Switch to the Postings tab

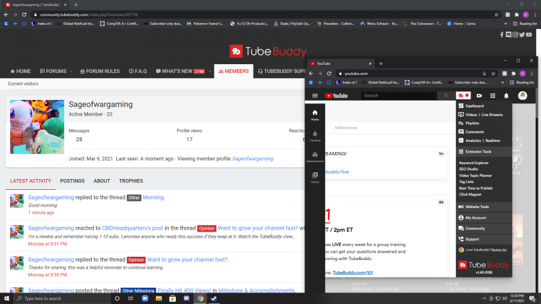coord(72,181)
